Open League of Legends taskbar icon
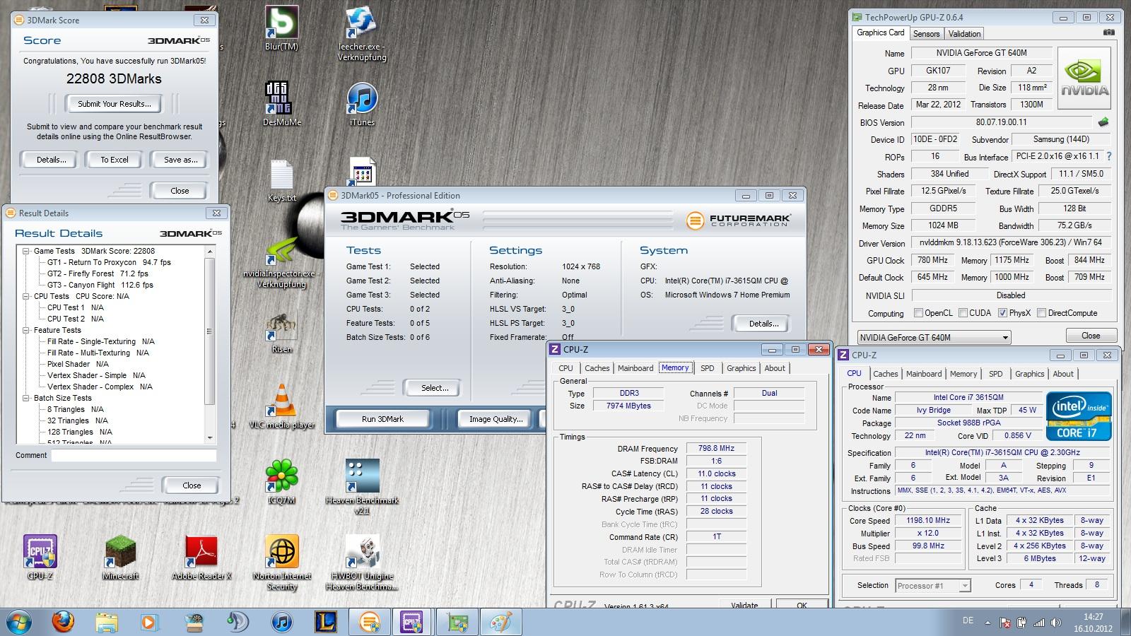 click(325, 623)
